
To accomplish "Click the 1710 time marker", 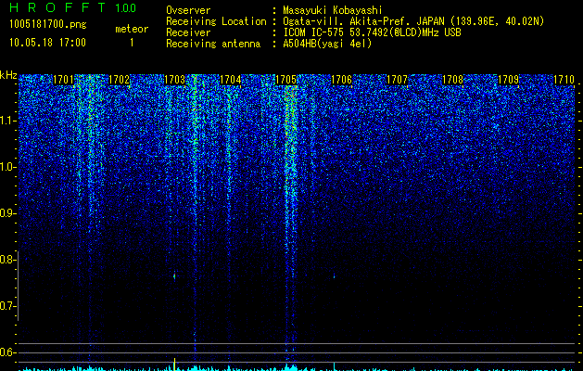I will tap(564, 80).
